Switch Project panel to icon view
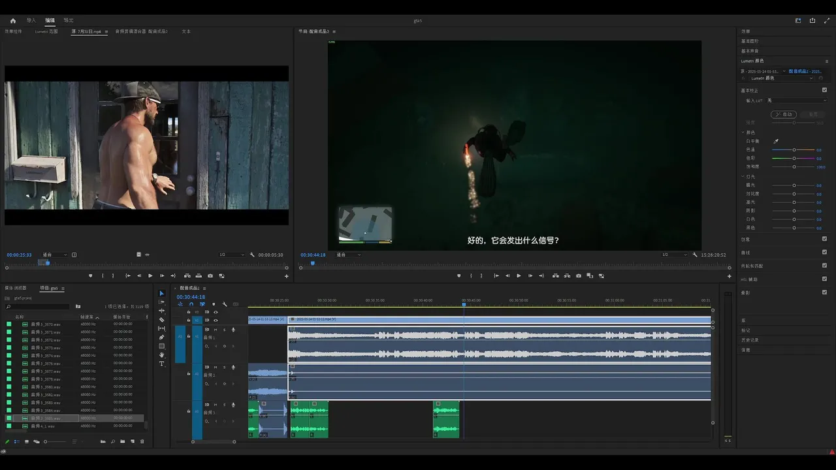The image size is (836, 470). (x=27, y=441)
